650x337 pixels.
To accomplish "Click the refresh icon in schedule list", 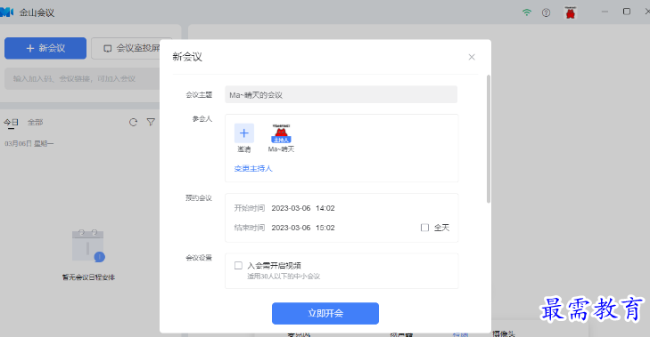I will 133,122.
